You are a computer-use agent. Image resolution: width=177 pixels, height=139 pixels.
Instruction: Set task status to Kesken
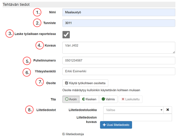pyautogui.click(x=89, y=99)
